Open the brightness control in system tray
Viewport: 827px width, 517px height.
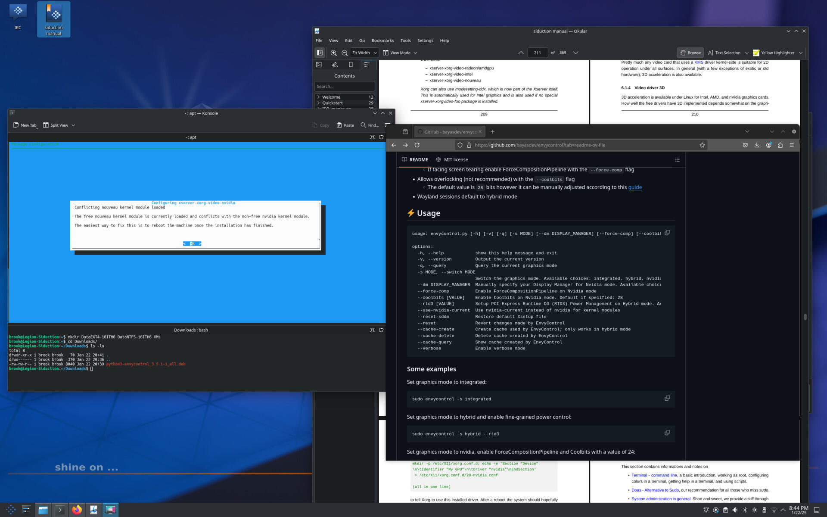754,510
